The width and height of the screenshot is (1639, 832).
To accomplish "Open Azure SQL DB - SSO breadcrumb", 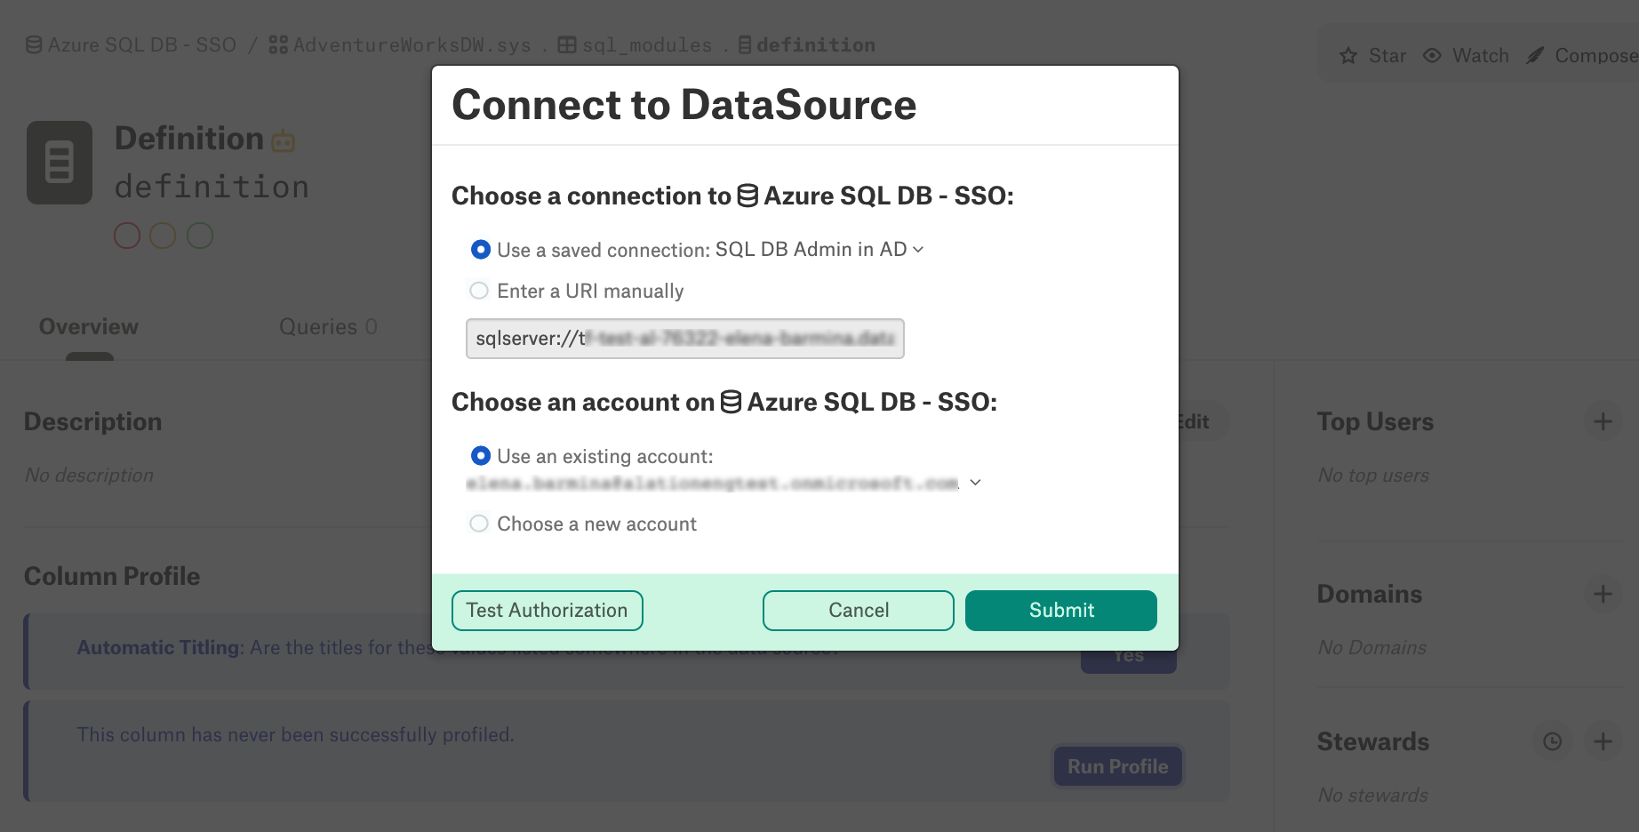I will (131, 45).
